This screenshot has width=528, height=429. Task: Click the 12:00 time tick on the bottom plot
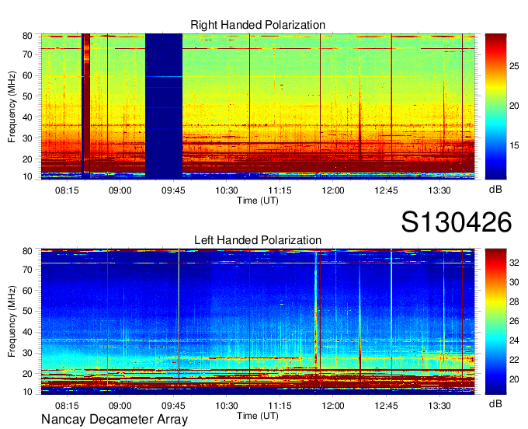[x=333, y=406]
